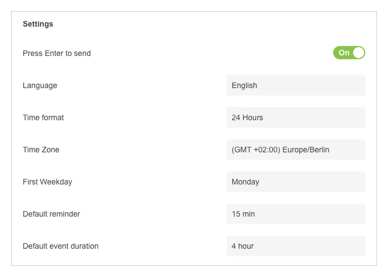The image size is (388, 277).
Task: Expand the Default event duration dropdown
Action: (295, 246)
